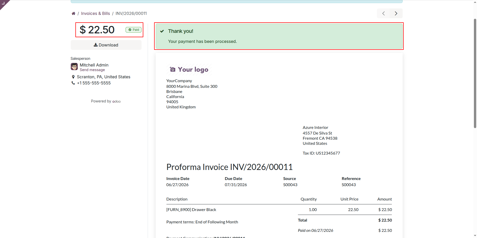Open the home icon in breadcrumb
The image size is (477, 238).
coord(73,13)
